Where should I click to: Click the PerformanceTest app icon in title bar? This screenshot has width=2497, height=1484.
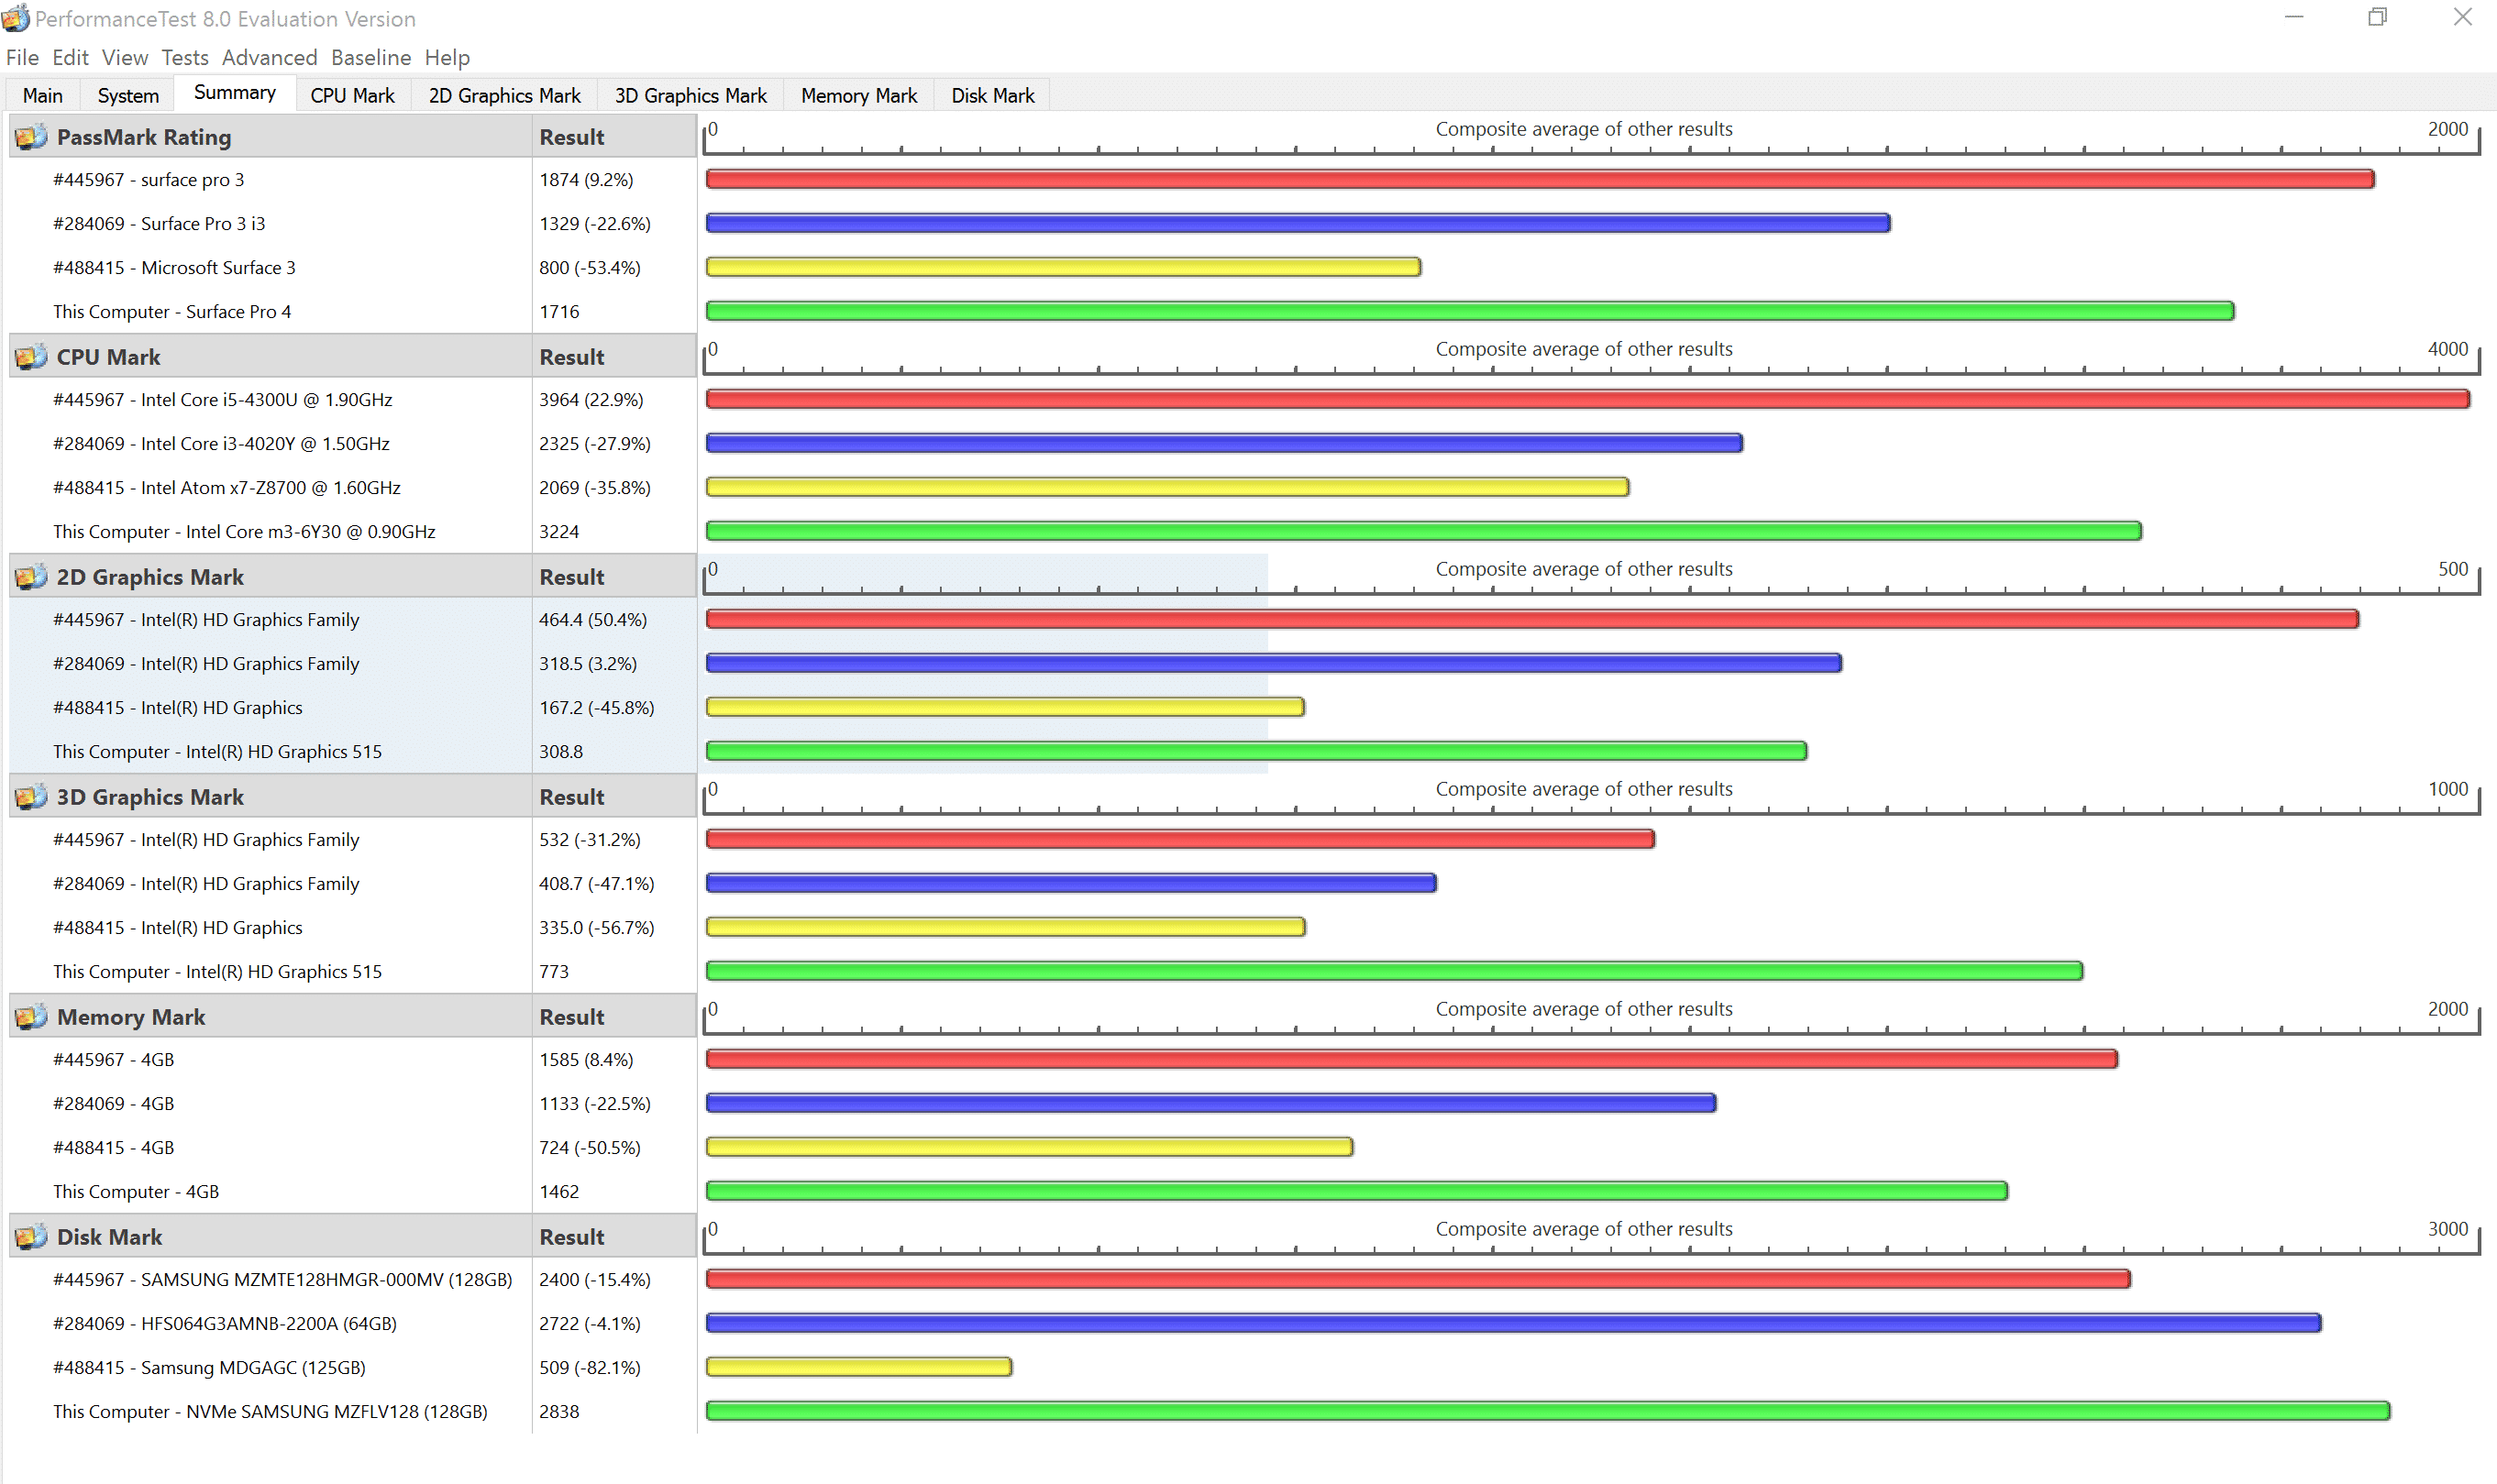click(x=16, y=18)
